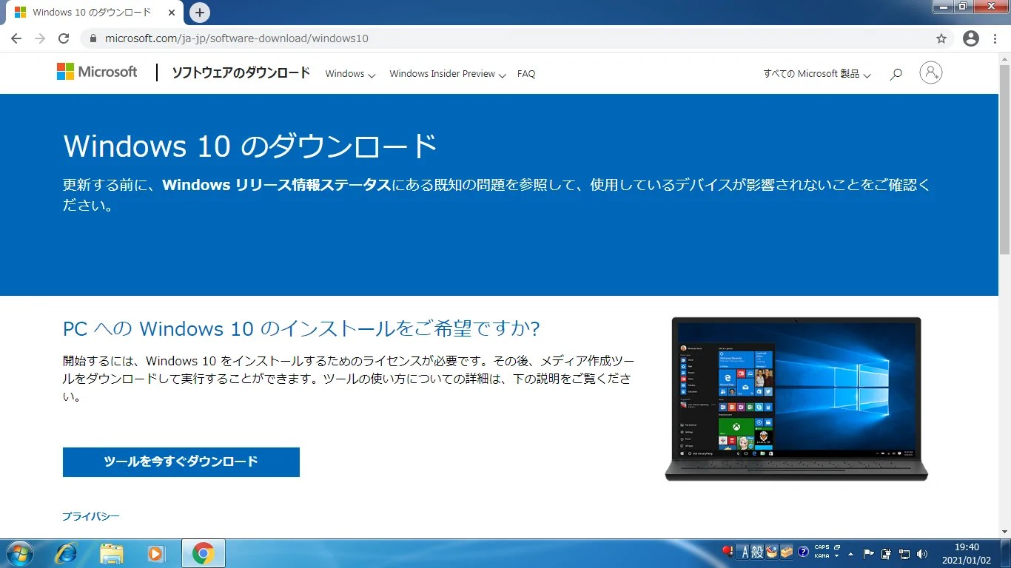Image resolution: width=1011 pixels, height=568 pixels.
Task: Open the FAQ menu item
Action: 526,74
